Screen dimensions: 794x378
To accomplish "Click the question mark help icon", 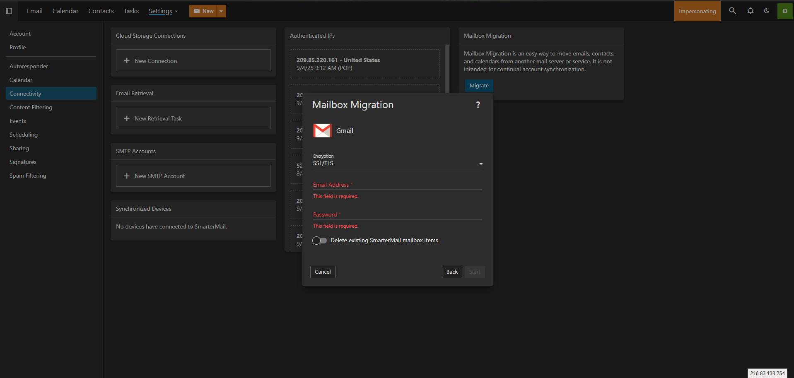I will (478, 105).
